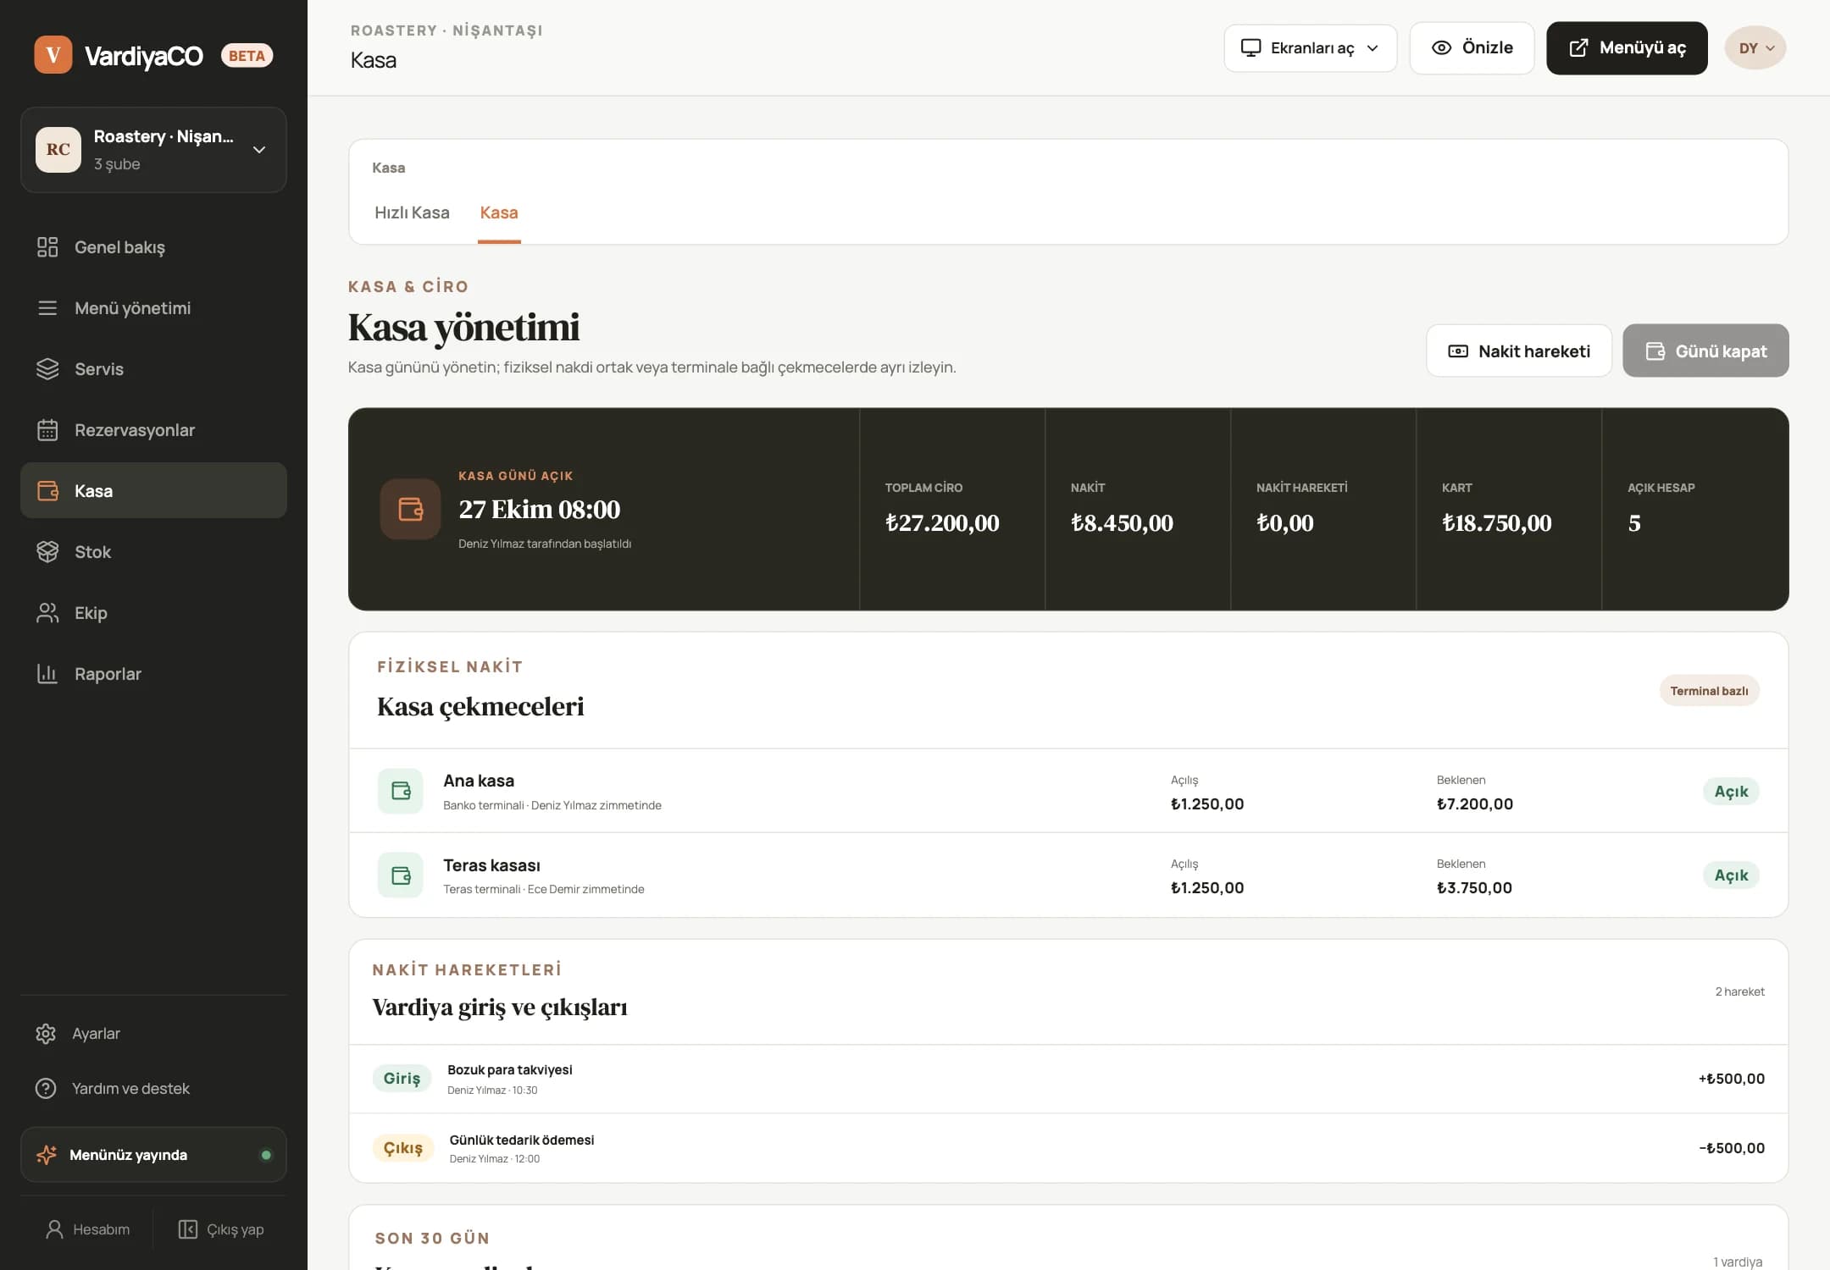The image size is (1830, 1270).
Task: Open the Stok box icon
Action: [x=47, y=552]
